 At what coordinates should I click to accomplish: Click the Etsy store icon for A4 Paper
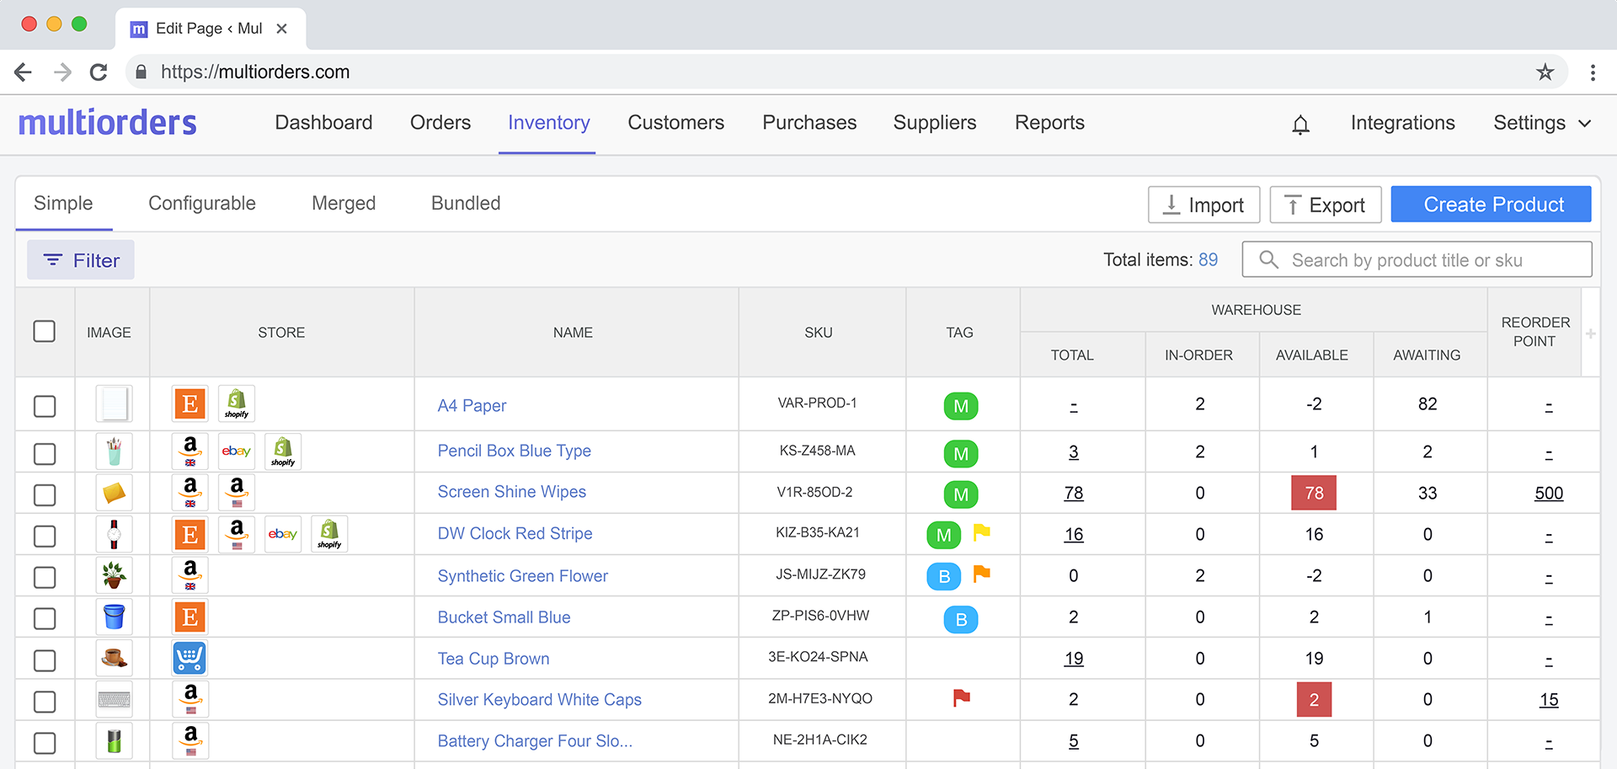coord(189,404)
